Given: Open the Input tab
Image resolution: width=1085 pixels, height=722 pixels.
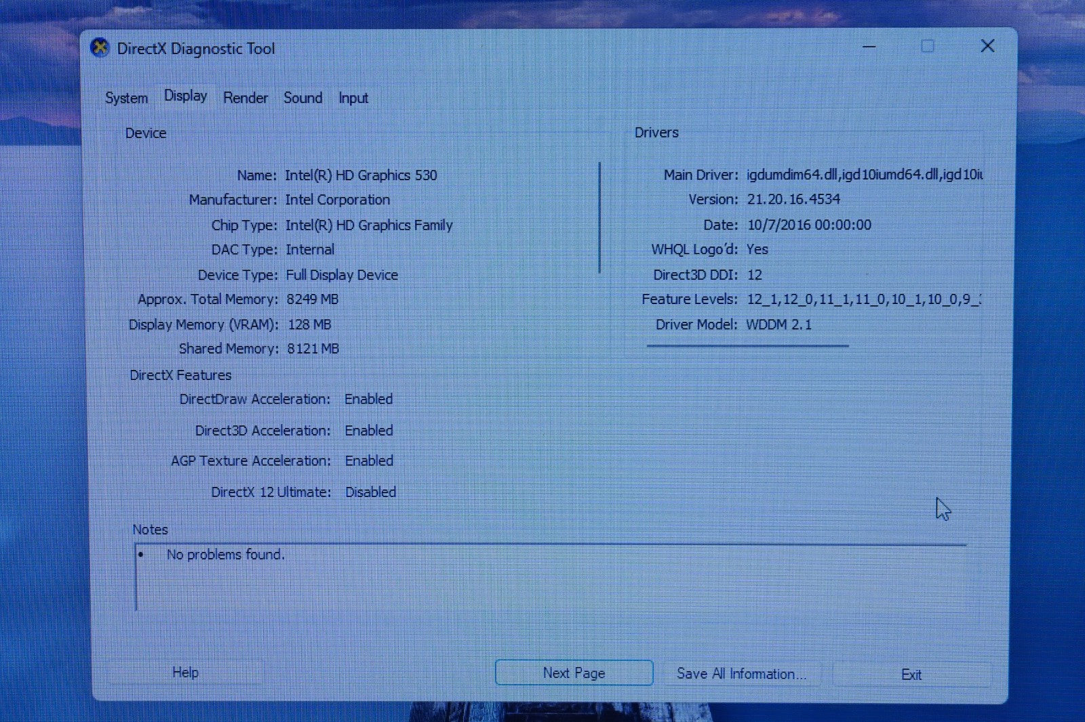Looking at the screenshot, I should pyautogui.click(x=353, y=98).
